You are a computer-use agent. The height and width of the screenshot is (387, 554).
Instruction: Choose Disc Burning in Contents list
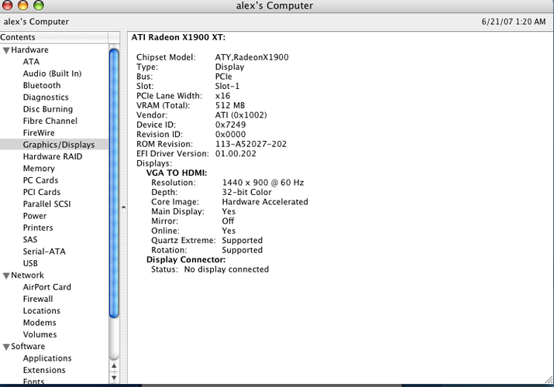pos(48,109)
